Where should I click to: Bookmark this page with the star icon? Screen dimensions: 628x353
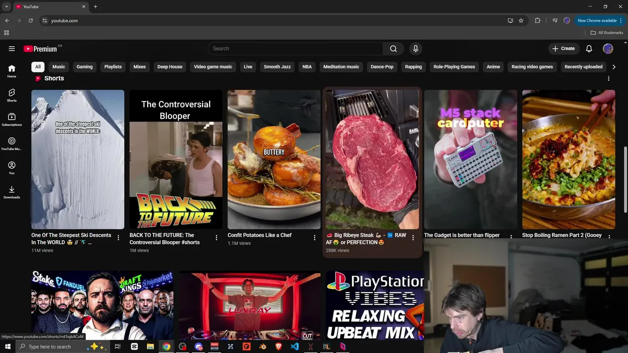click(x=521, y=21)
